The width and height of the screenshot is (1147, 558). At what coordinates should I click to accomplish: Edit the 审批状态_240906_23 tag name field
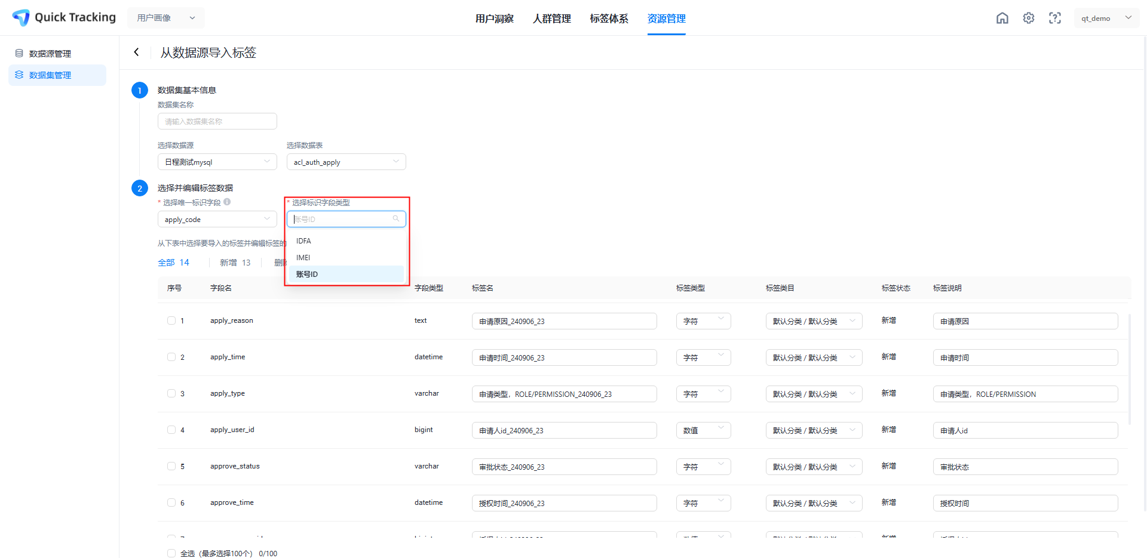point(565,467)
